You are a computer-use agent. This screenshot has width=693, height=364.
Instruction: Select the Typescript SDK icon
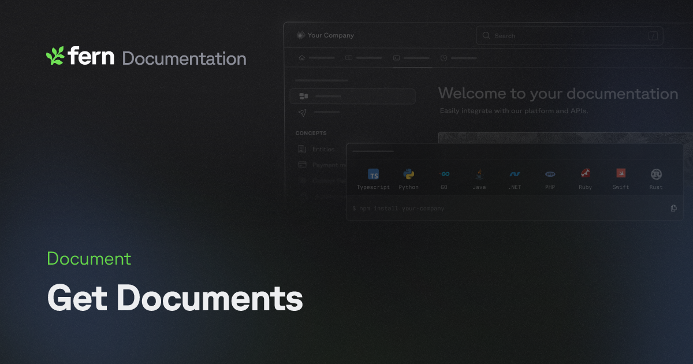[374, 175]
